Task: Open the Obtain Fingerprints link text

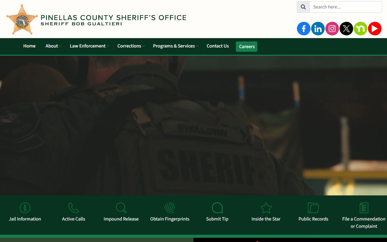Action: [170, 219]
